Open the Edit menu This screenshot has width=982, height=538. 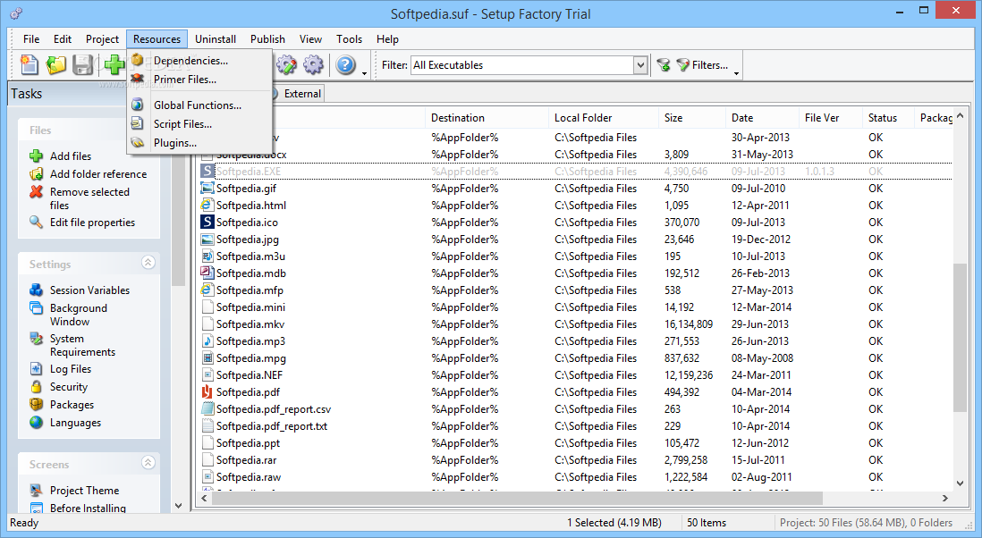(x=62, y=38)
